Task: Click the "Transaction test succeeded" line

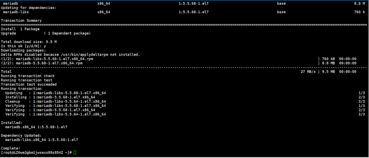Action: click(27, 84)
